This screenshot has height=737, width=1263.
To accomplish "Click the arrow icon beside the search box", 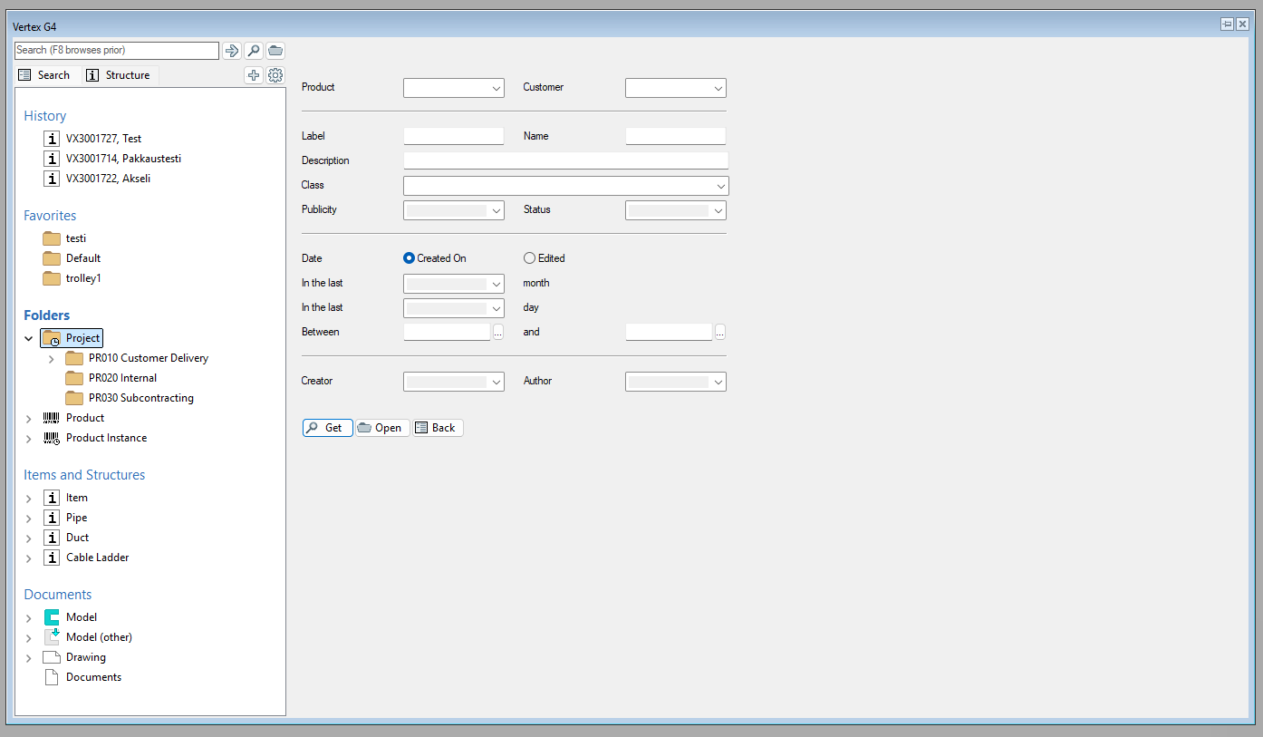I will pyautogui.click(x=232, y=51).
